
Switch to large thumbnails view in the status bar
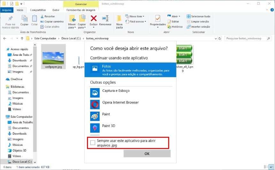coord(271,167)
